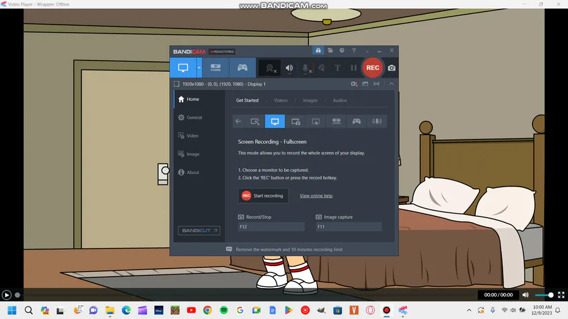
Task: Switch to the Videos tab
Action: 281,100
